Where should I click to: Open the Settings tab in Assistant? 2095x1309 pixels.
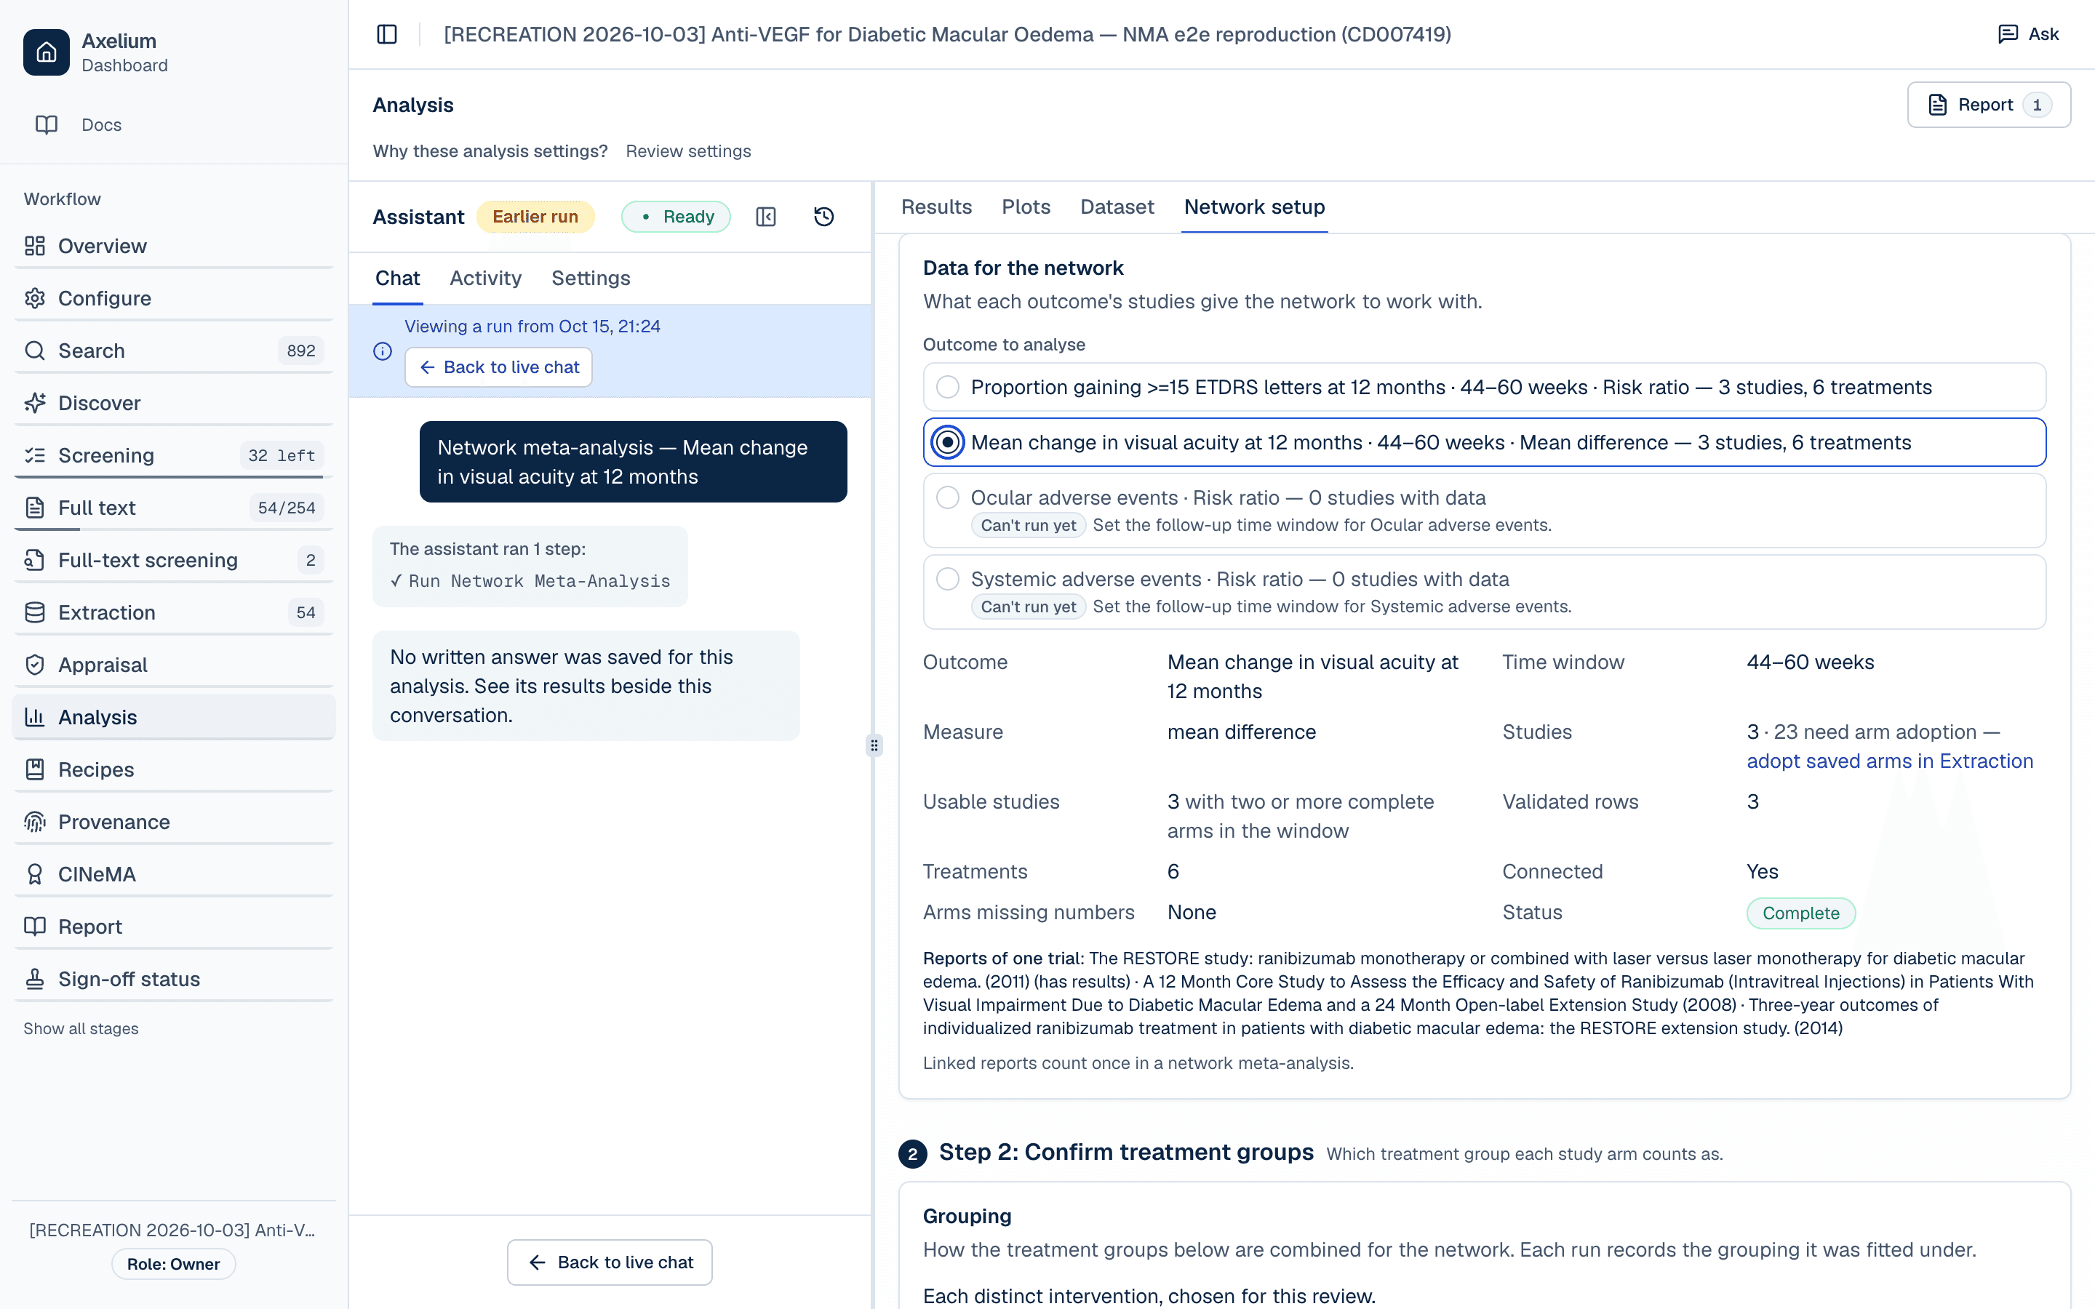point(591,278)
